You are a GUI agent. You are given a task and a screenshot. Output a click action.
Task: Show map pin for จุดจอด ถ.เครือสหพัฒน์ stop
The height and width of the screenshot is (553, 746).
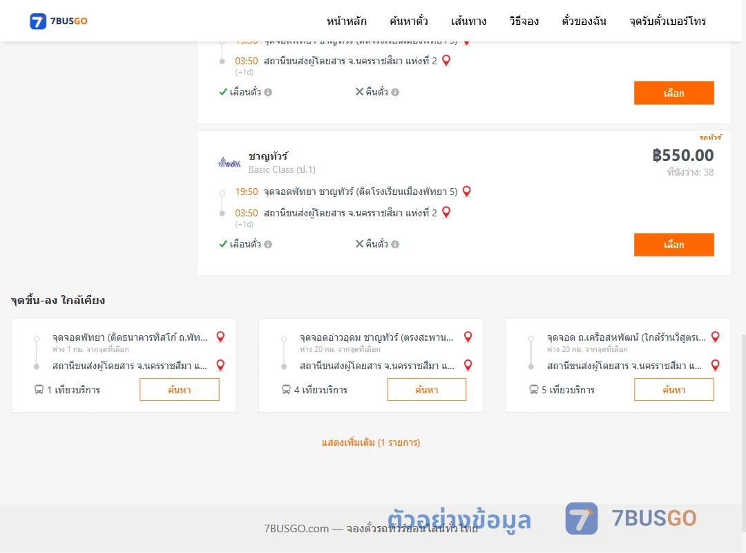click(715, 337)
